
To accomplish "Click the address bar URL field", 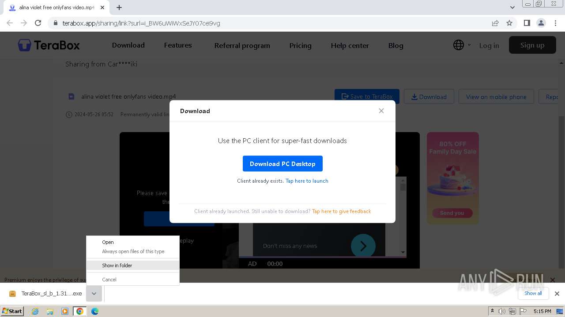I will (x=269, y=23).
